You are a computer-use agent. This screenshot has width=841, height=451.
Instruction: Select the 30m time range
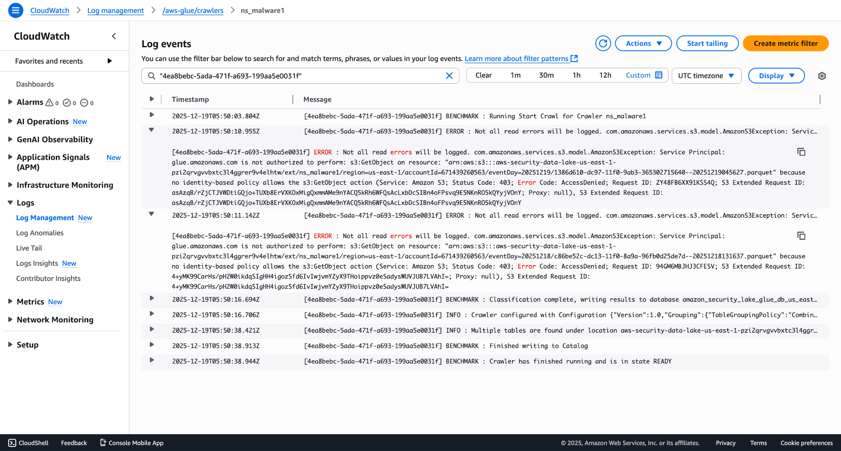tap(546, 75)
